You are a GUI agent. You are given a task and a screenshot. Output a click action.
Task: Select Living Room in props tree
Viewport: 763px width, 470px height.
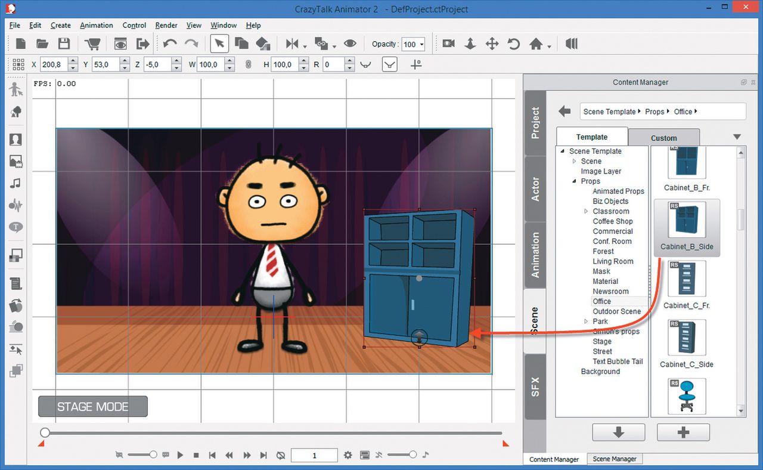(613, 261)
